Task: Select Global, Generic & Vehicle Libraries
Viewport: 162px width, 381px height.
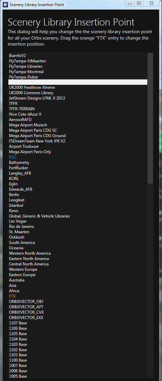Action: pyautogui.click(x=39, y=216)
